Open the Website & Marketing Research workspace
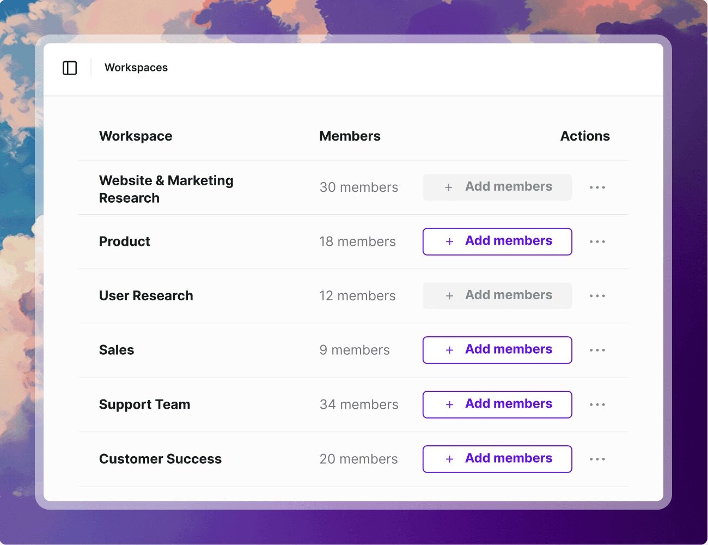Screen dimensions: 708x545 (x=166, y=189)
